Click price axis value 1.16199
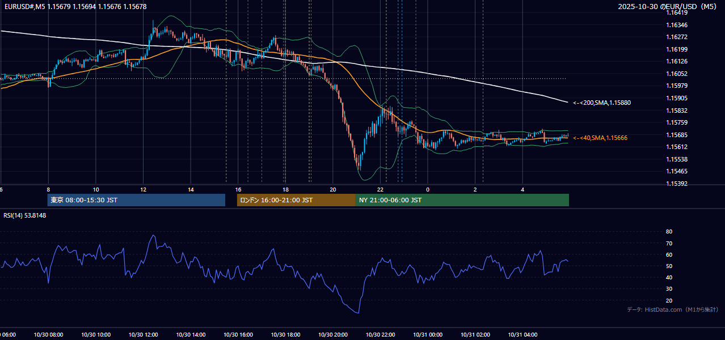The image size is (725, 340). click(676, 49)
